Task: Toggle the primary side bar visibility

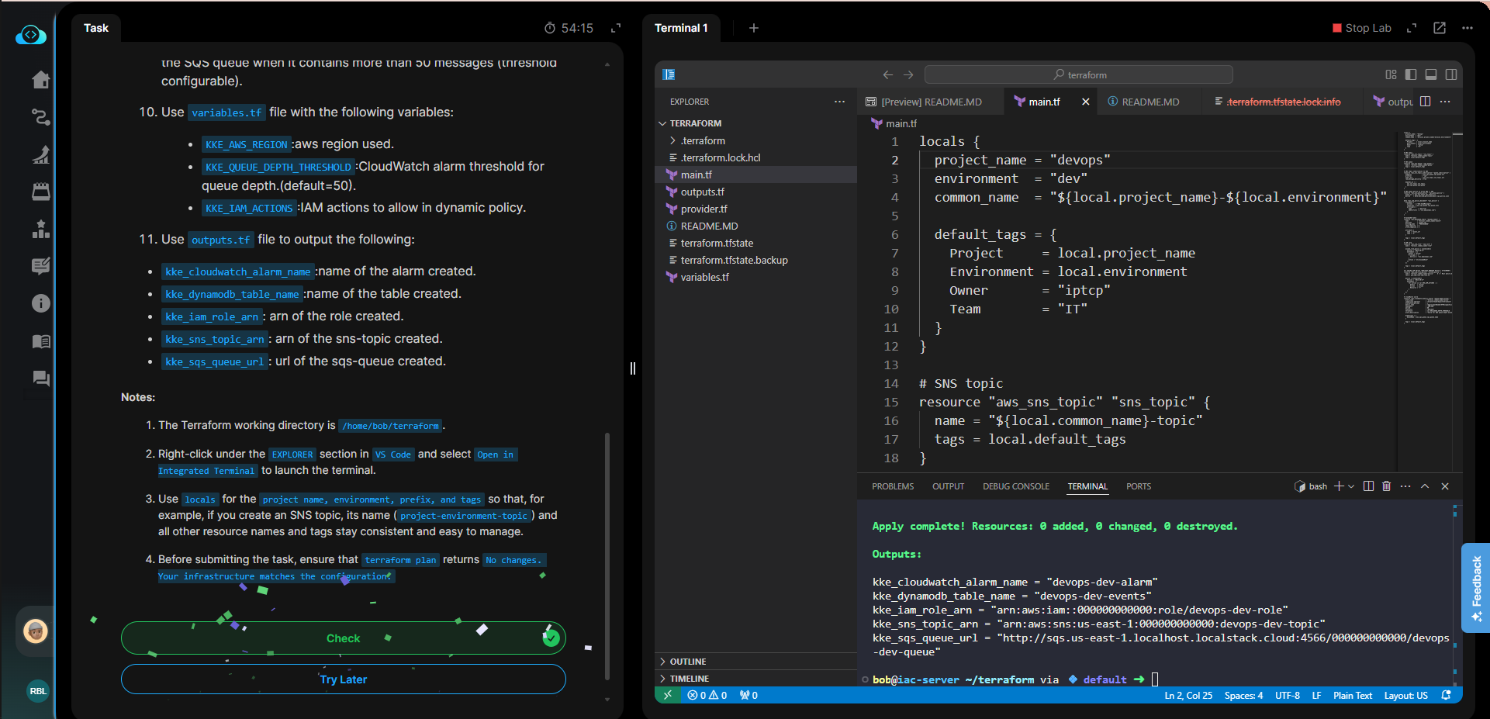Action: coord(1411,74)
